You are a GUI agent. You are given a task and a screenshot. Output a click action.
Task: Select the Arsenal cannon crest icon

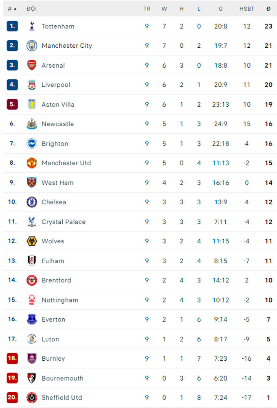pos(32,65)
